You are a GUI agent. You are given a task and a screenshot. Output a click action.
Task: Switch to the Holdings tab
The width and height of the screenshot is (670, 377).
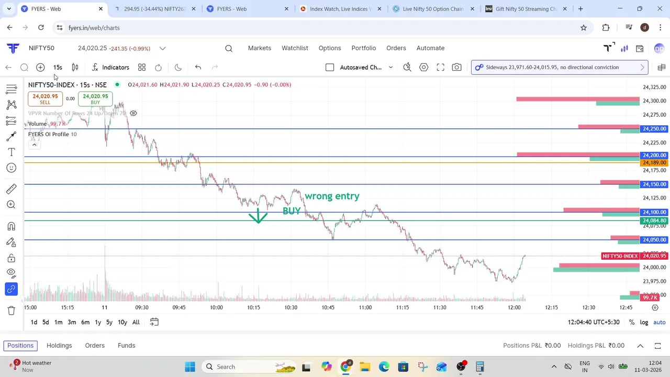(59, 346)
